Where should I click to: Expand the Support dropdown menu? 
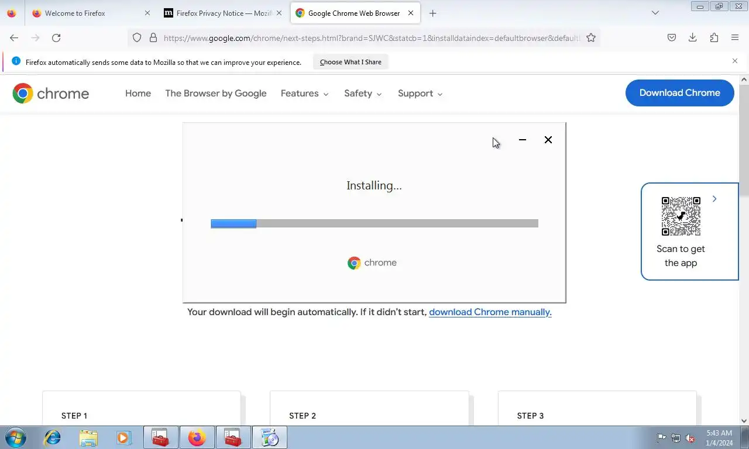click(x=420, y=94)
